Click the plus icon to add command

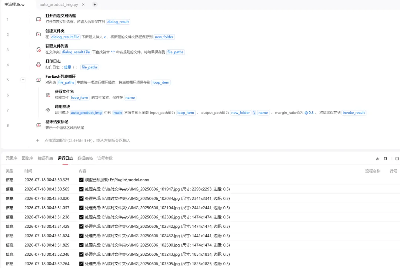click(37, 140)
